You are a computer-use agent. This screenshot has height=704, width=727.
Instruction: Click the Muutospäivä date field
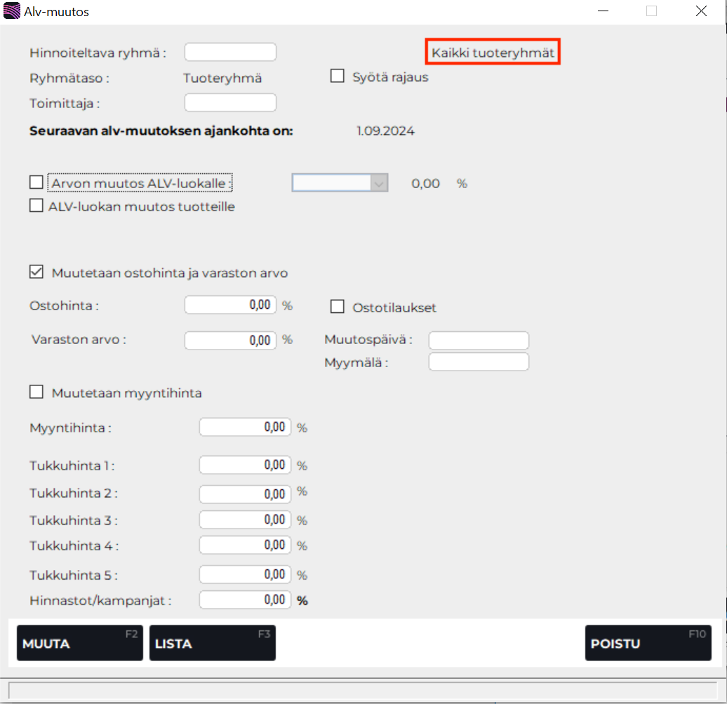479,340
